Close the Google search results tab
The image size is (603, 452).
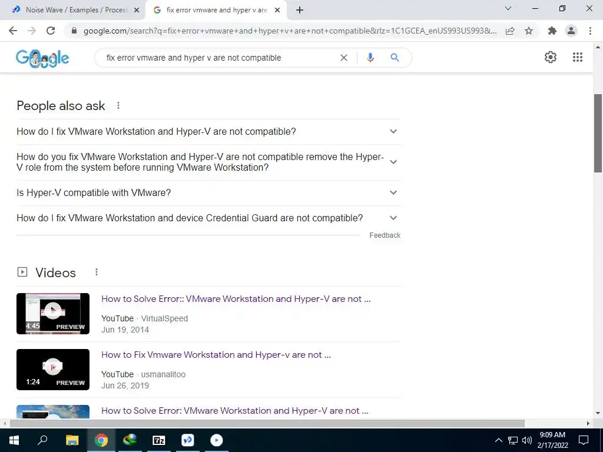(x=277, y=11)
